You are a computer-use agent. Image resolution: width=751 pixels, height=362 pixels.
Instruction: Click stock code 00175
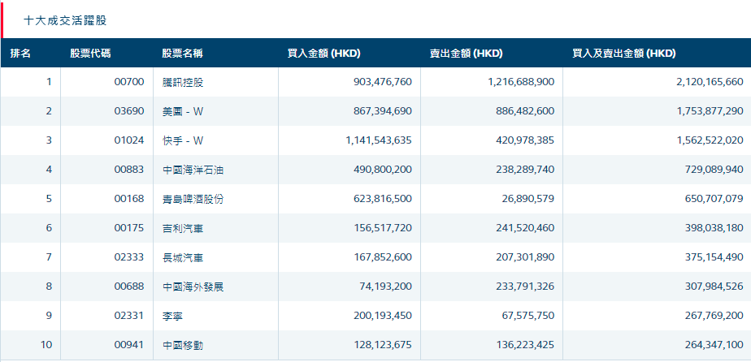click(x=129, y=228)
